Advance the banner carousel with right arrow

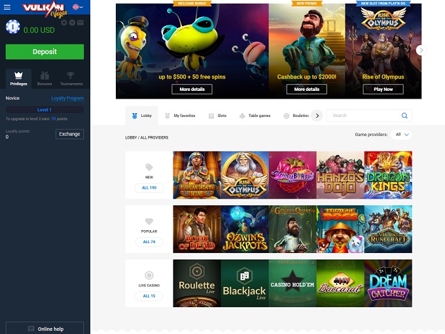pyautogui.click(x=421, y=50)
